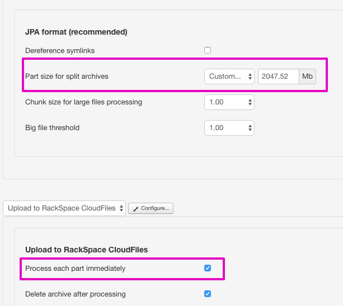Uncheck Process each part immediately
Screen dimensions: 343x306
coord(208,268)
